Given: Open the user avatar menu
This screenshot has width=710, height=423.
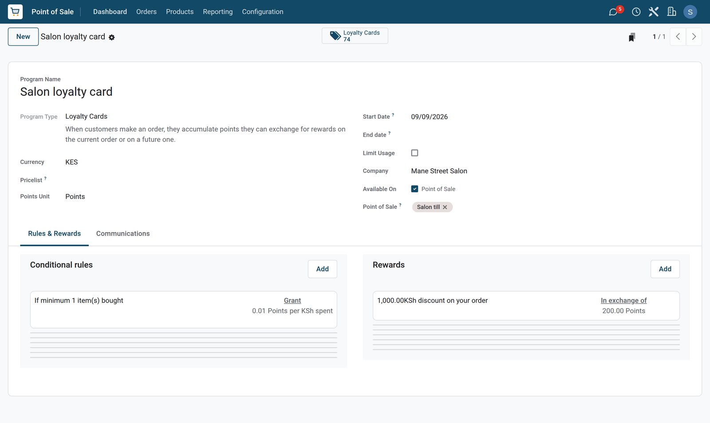Looking at the screenshot, I should pos(690,12).
